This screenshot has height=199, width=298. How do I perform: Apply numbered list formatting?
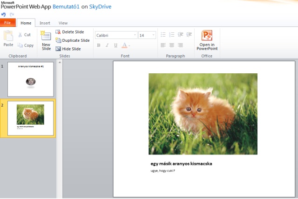click(172, 34)
